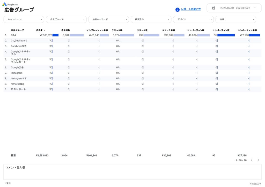Screen dimensions: 265x187
Task: Open the 地域 filter dropdown
Action: tap(236, 19)
